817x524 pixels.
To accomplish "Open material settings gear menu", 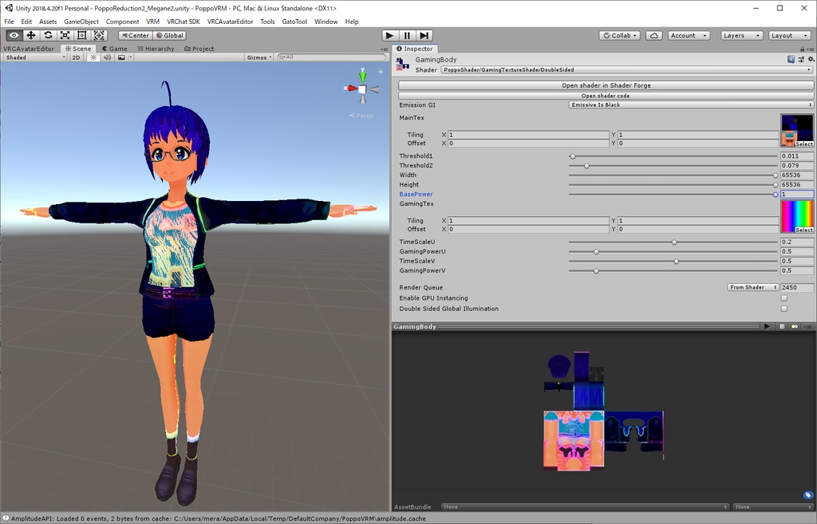I will tap(811, 59).
